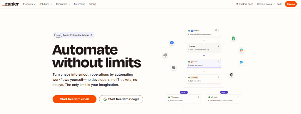
Task: Click Contact sales link
Action: [264, 4]
